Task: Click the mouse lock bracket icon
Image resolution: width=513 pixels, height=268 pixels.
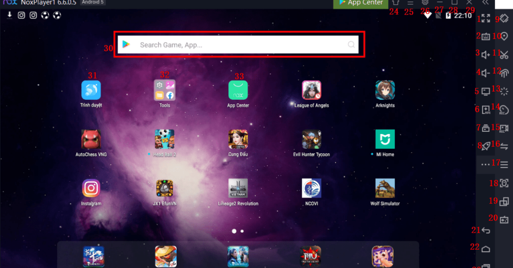Action: click(504, 183)
